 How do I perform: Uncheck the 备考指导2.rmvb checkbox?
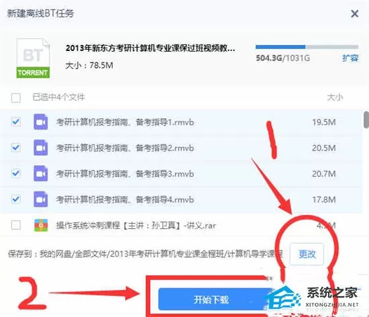point(16,148)
